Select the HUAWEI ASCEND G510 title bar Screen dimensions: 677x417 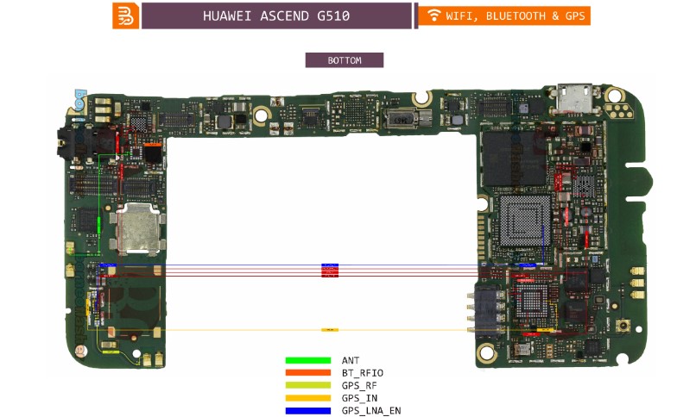pyautogui.click(x=276, y=16)
